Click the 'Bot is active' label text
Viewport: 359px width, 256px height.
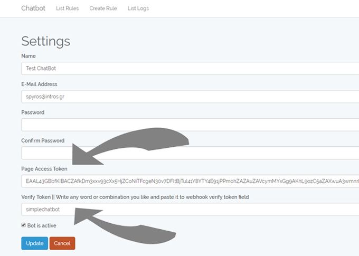42,225
